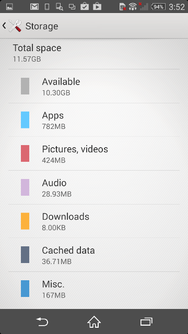Viewport: 188px width, 334px height.
Task: Open the Audio storage entry
Action: tap(94, 187)
